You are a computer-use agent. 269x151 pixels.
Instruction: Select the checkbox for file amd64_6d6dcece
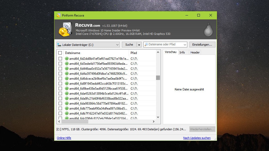(60, 78)
